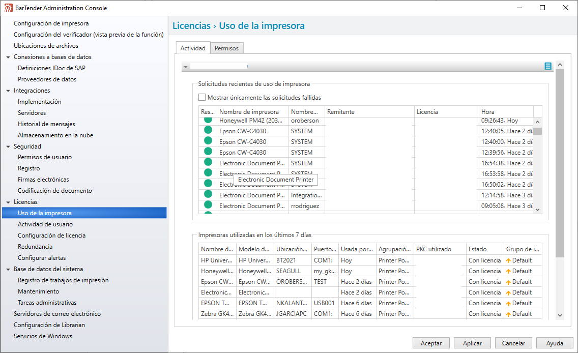Open Historial de mensajes item
Screen dimensions: 578x353
pyautogui.click(x=46, y=124)
